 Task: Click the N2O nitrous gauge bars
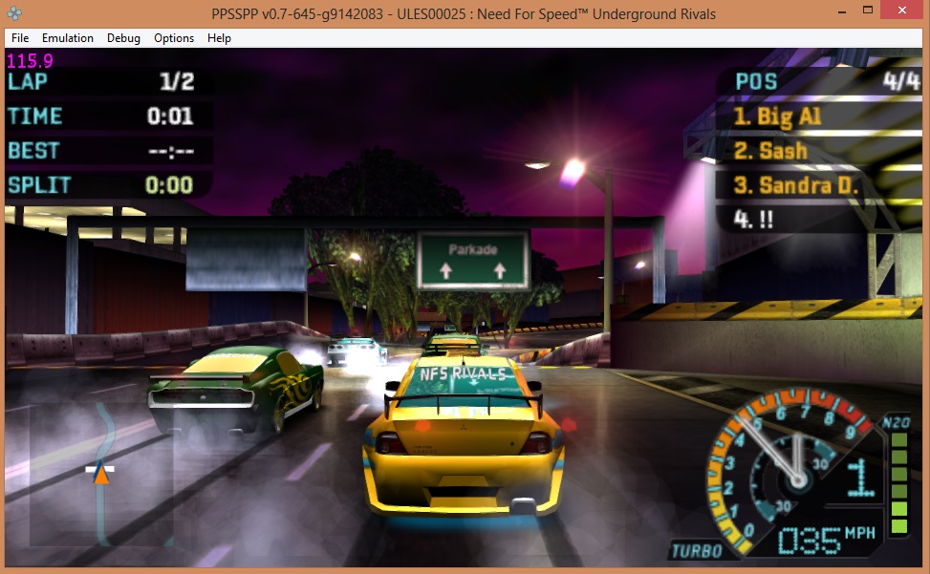point(898,483)
